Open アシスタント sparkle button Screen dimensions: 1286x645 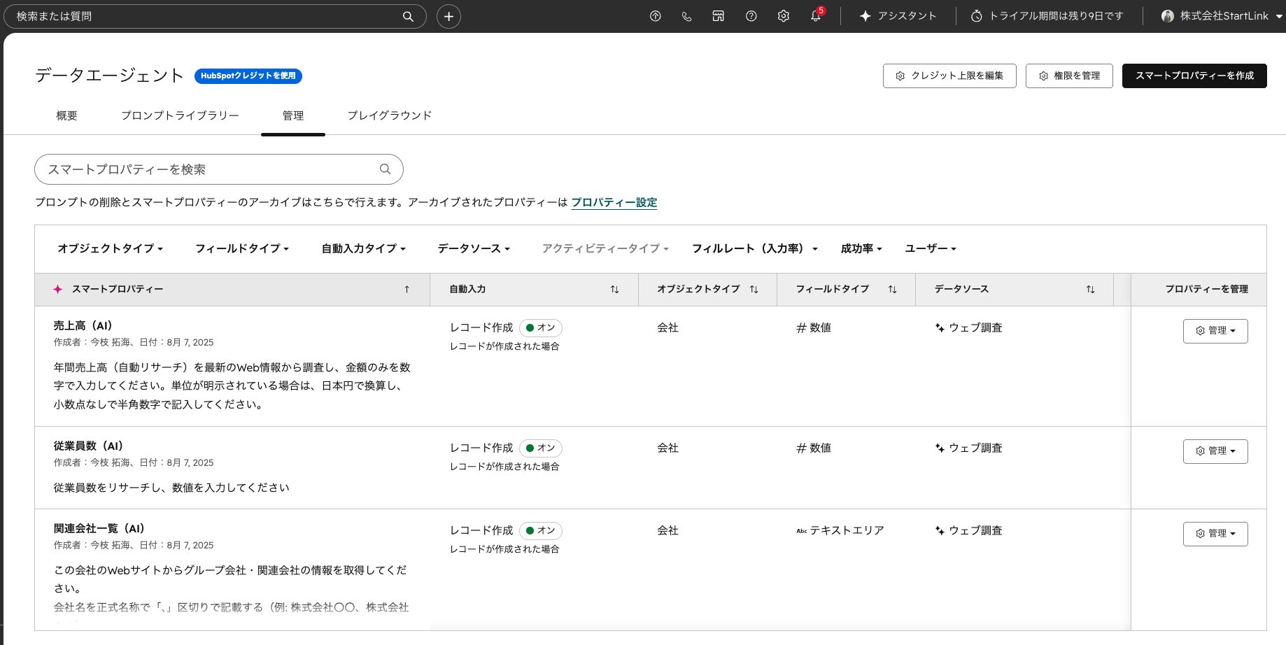point(898,16)
